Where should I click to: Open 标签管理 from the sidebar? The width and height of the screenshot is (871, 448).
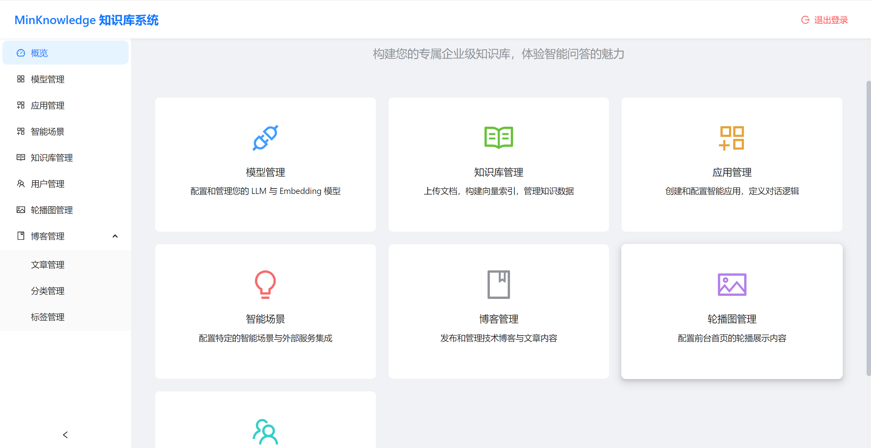47,317
